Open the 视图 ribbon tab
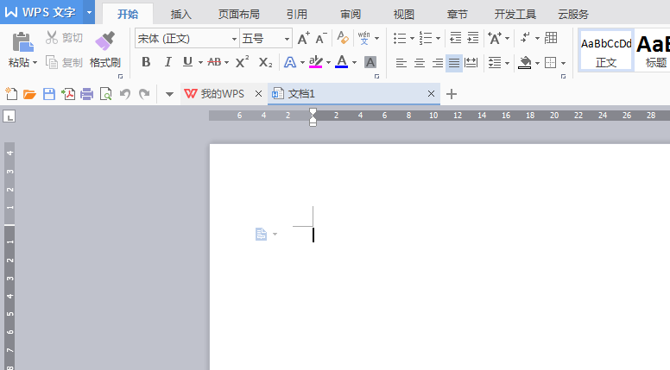The width and height of the screenshot is (670, 370). tap(404, 14)
